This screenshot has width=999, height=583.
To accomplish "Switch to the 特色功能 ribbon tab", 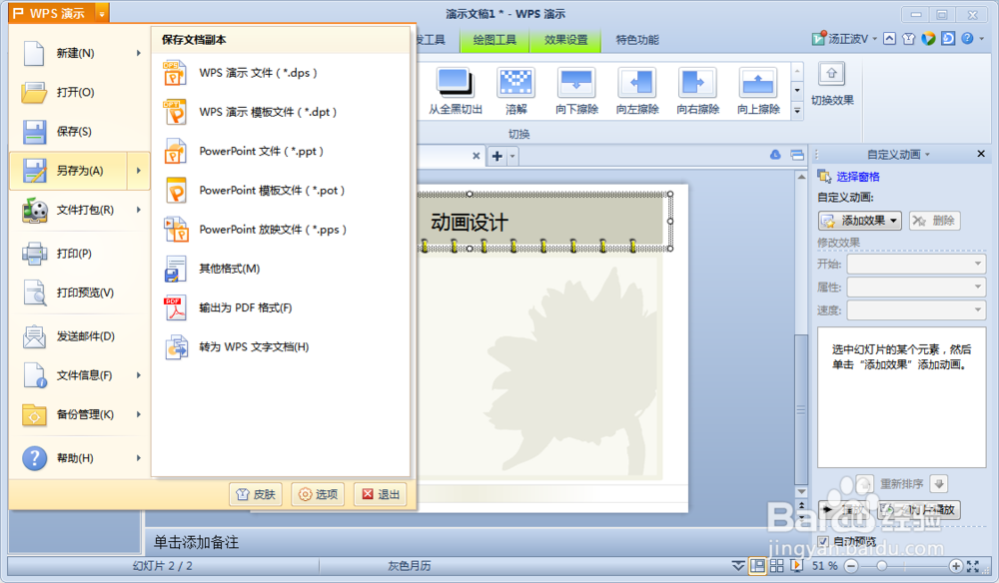I will click(x=637, y=40).
